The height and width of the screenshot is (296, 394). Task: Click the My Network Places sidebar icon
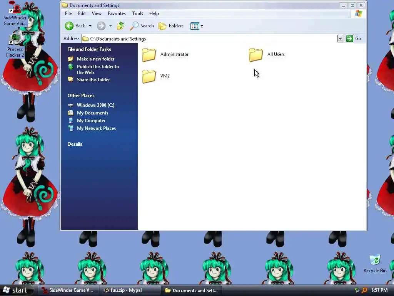click(x=71, y=128)
